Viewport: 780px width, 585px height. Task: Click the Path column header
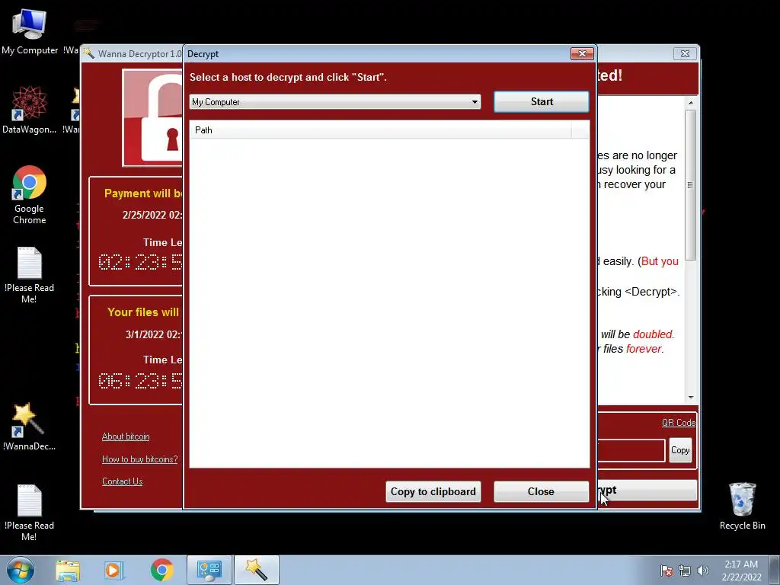pyautogui.click(x=381, y=129)
